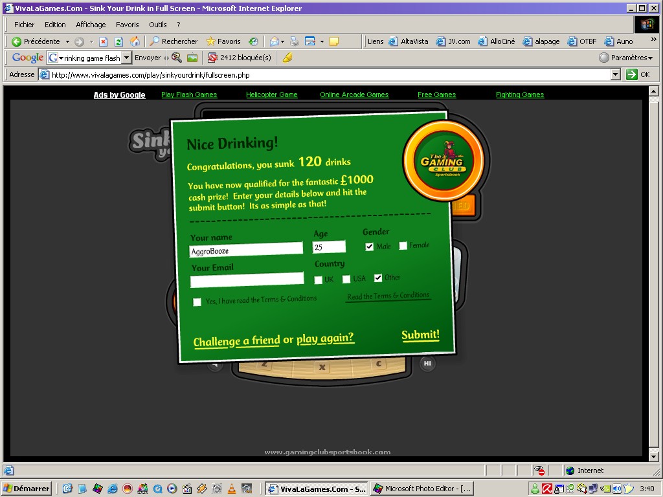Accept the Terms & Conditions checkbox
Viewport: 663px width, 497px height.
[x=197, y=302]
